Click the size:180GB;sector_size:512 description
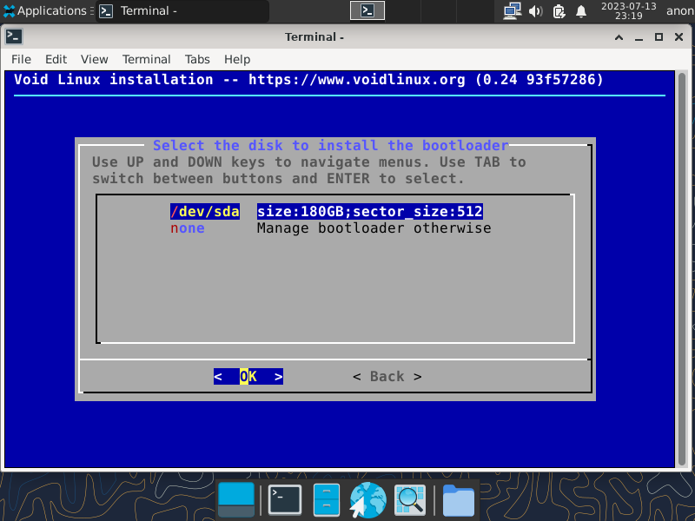 [x=370, y=211]
